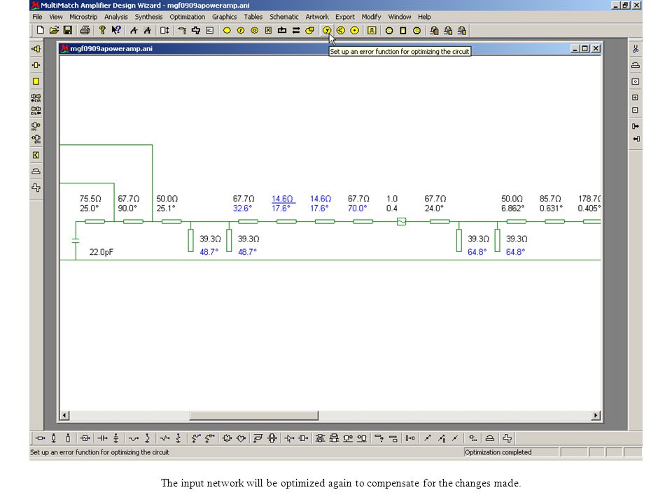Viewport: 672px width, 504px height.
Task: Click the 22.0pF capacitor value
Action: tap(101, 252)
